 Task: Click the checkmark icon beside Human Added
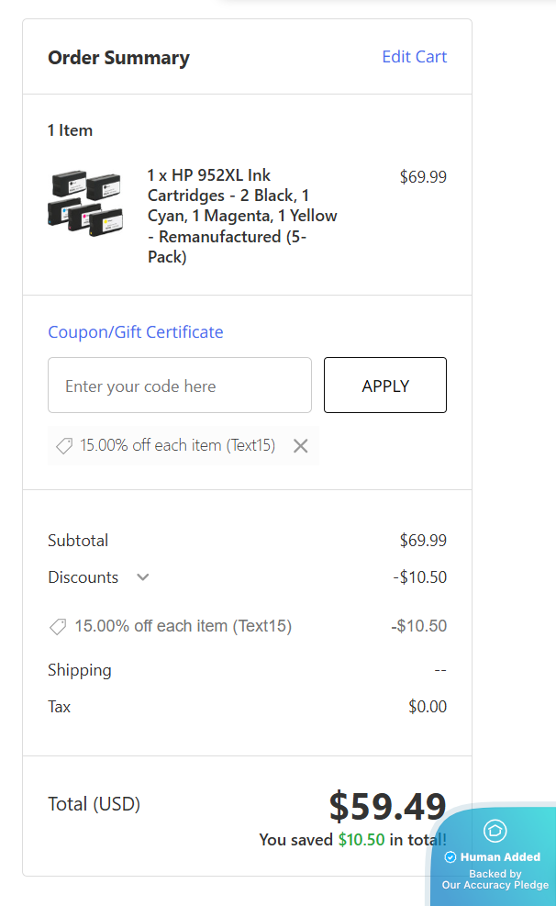click(450, 857)
